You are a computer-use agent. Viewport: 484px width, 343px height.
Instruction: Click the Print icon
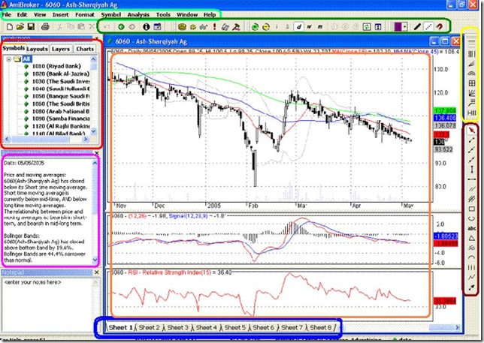point(45,27)
